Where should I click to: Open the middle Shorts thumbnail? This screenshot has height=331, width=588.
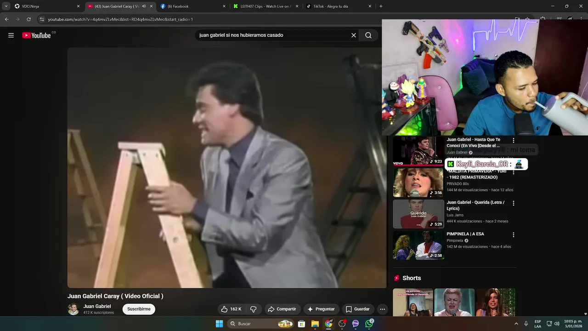454,302
